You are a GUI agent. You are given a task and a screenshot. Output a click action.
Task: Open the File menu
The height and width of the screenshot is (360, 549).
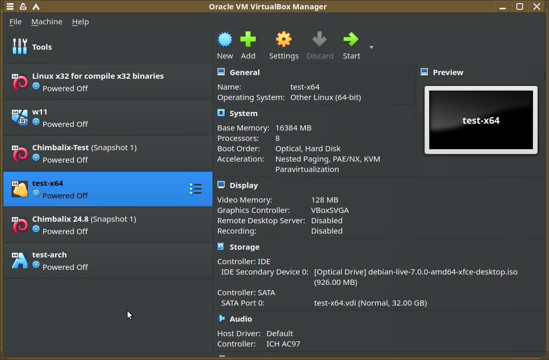coord(16,22)
